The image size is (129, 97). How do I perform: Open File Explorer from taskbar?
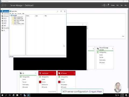tap(17, 95)
